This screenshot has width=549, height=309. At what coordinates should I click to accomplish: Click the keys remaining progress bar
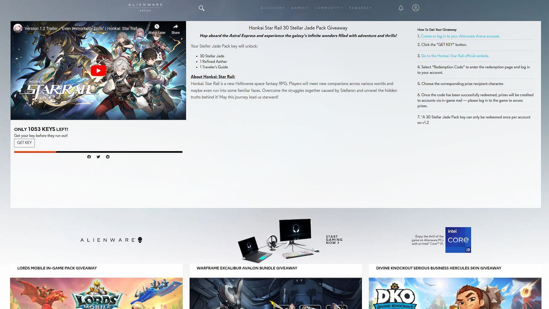(x=98, y=152)
